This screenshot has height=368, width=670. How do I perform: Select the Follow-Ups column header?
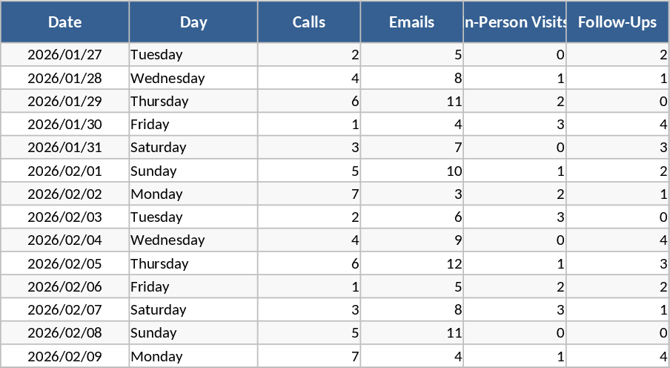tap(617, 22)
